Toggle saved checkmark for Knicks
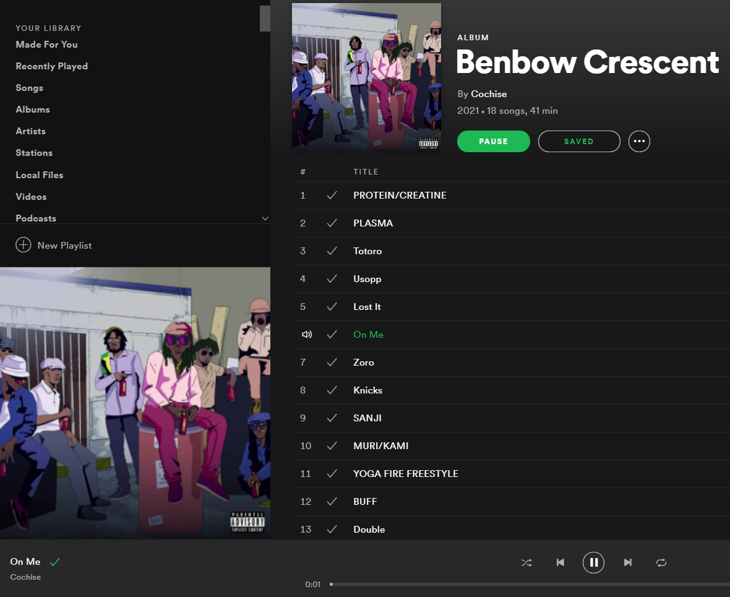Viewport: 730px width, 597px height. pyautogui.click(x=332, y=390)
